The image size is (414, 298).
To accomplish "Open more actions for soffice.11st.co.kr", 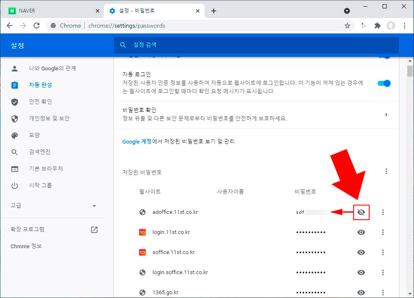I will [x=383, y=252].
